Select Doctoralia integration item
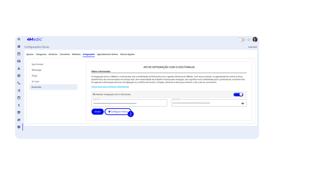Image resolution: width=323 pixels, height=188 pixels. [x=53, y=87]
